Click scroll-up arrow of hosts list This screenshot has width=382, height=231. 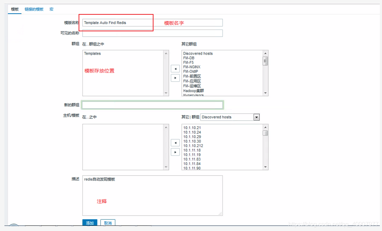(265, 127)
